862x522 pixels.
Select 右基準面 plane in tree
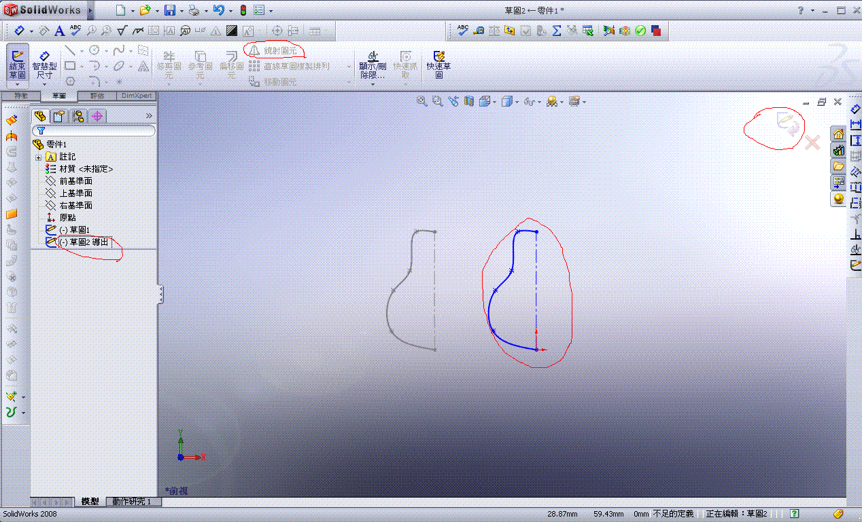pyautogui.click(x=69, y=205)
